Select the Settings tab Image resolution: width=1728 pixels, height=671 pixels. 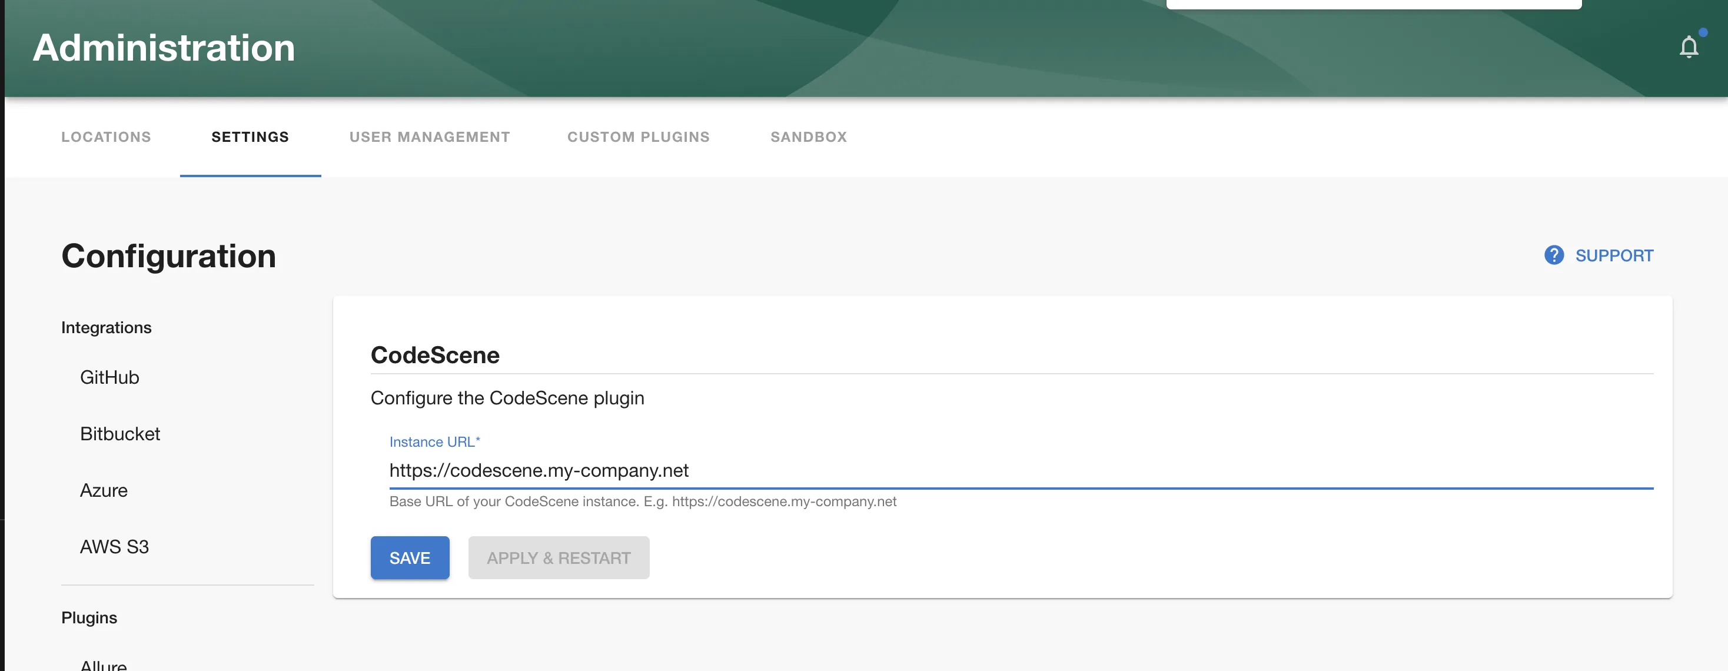click(250, 137)
